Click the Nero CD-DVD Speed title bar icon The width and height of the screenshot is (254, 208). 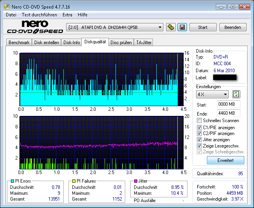coord(7,7)
